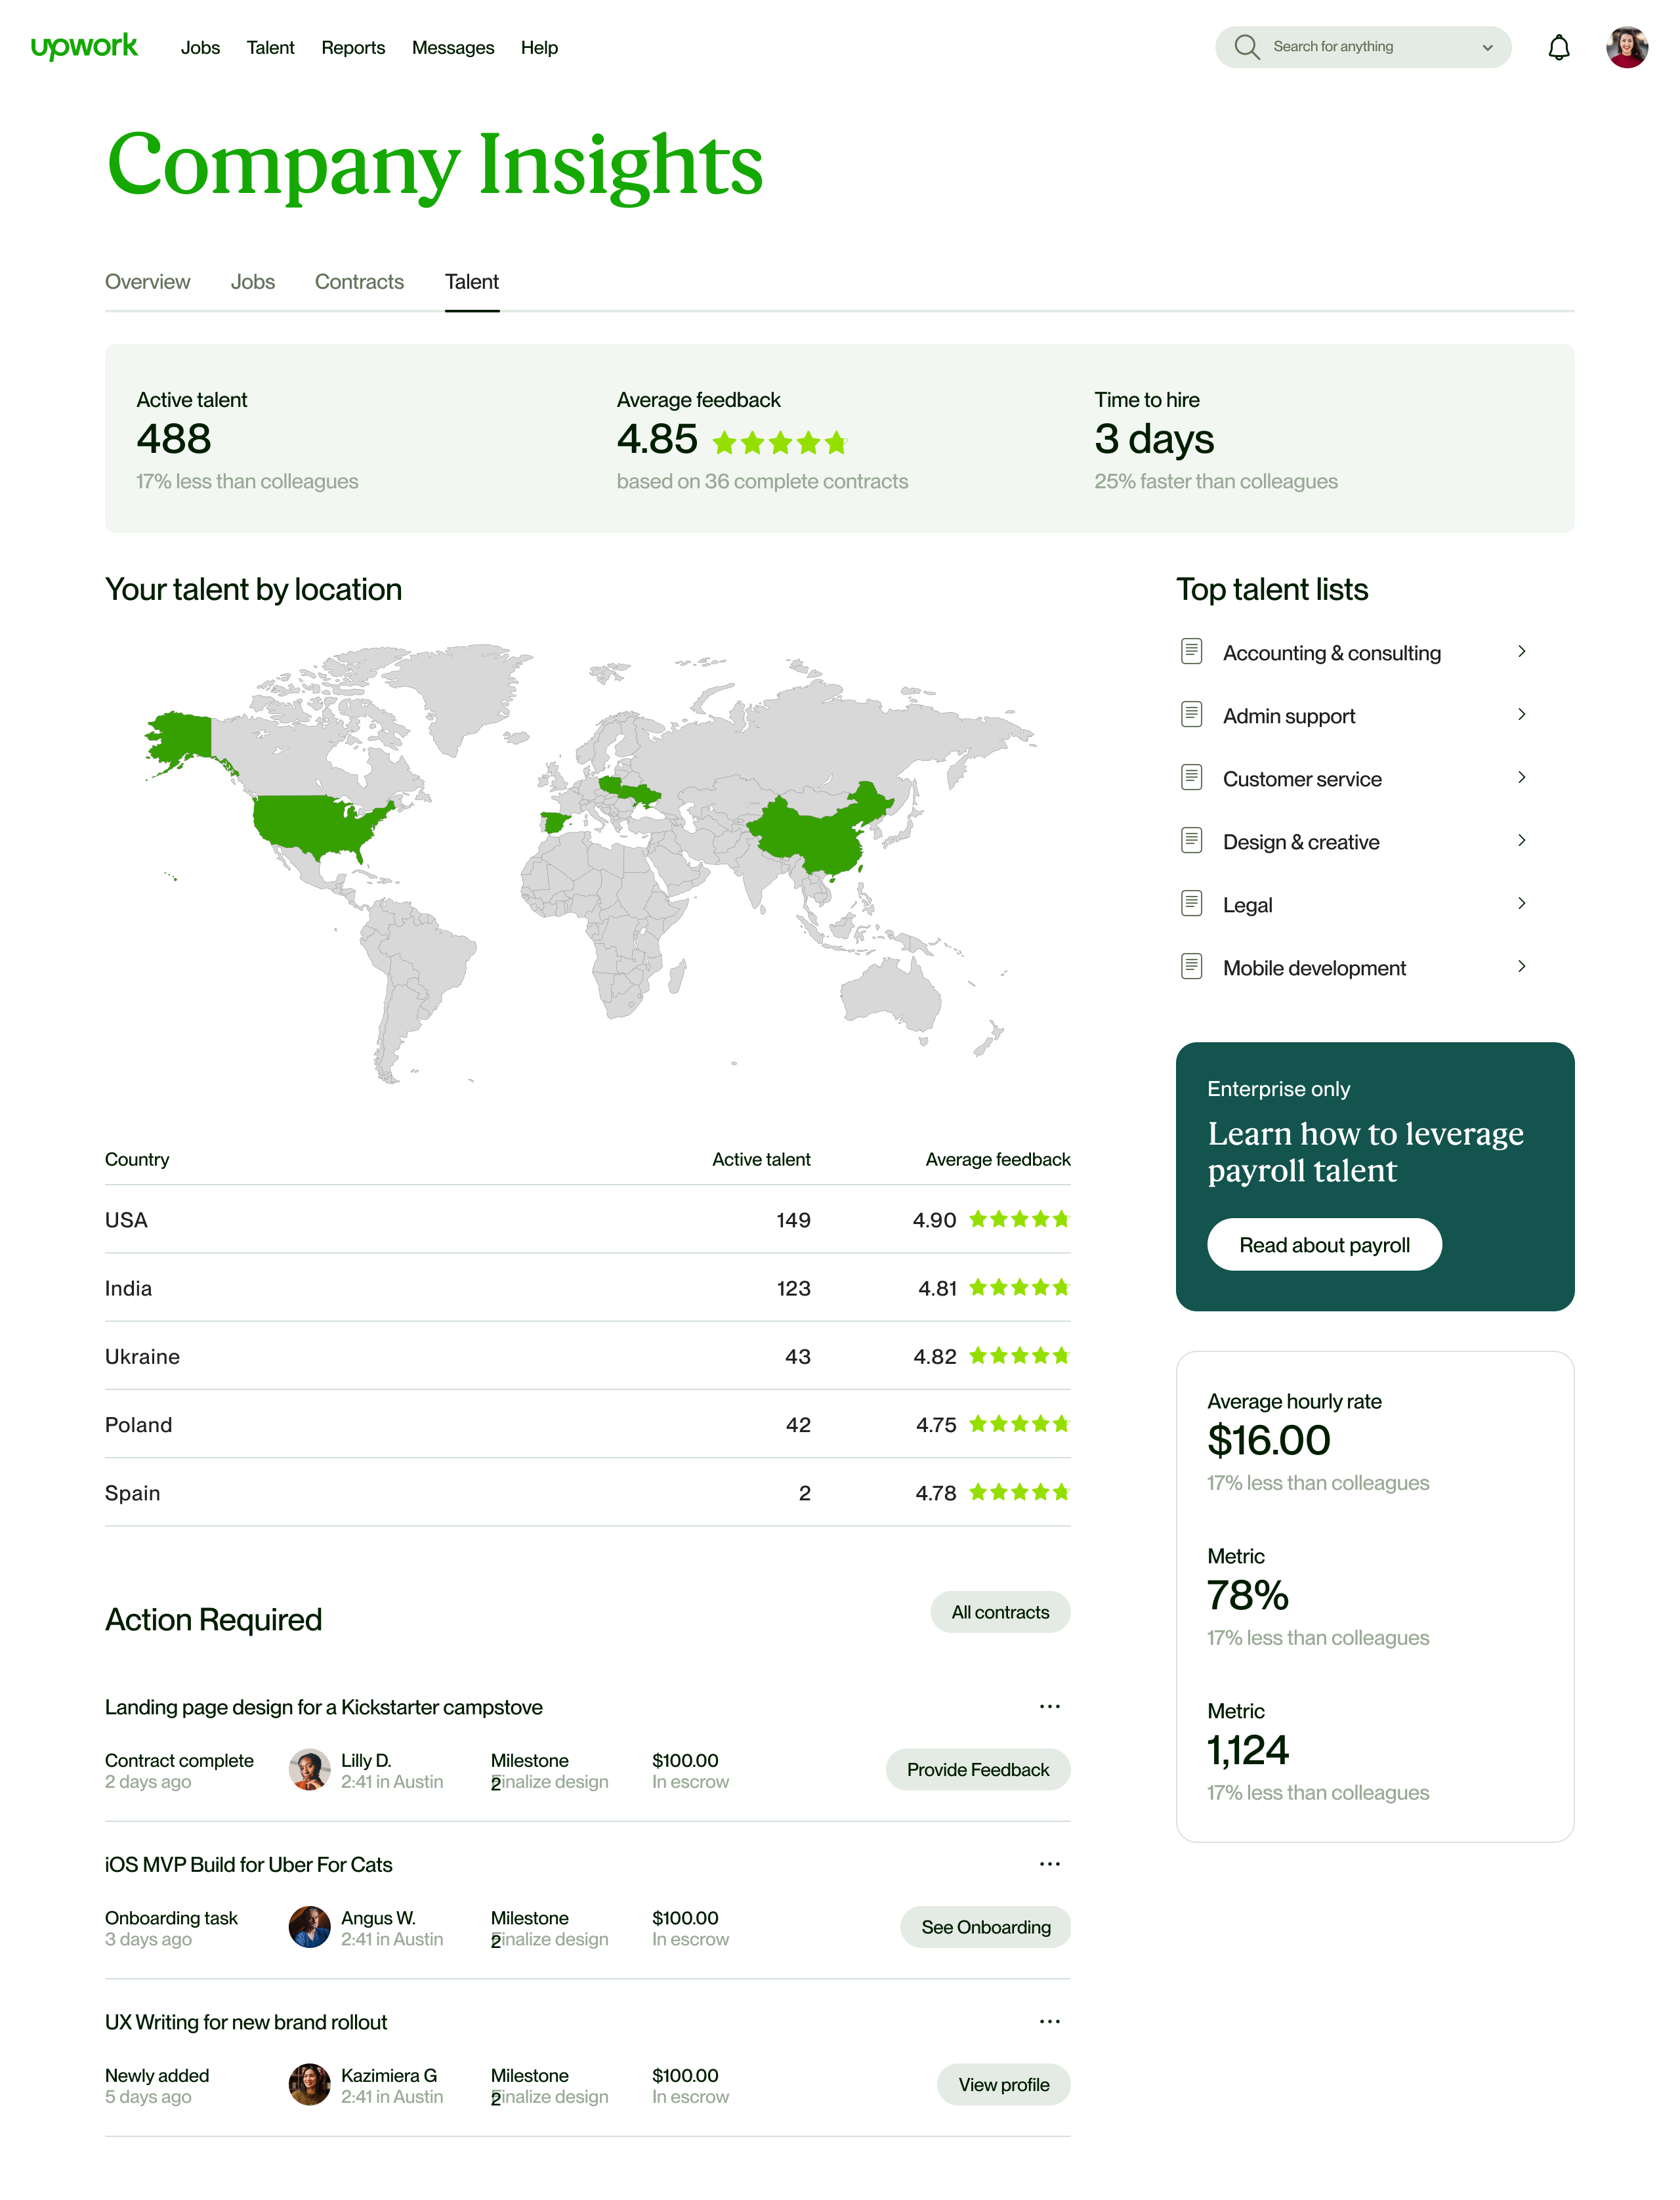Click Lilly D.'s avatar photo
The image size is (1680, 2200).
click(x=309, y=1769)
